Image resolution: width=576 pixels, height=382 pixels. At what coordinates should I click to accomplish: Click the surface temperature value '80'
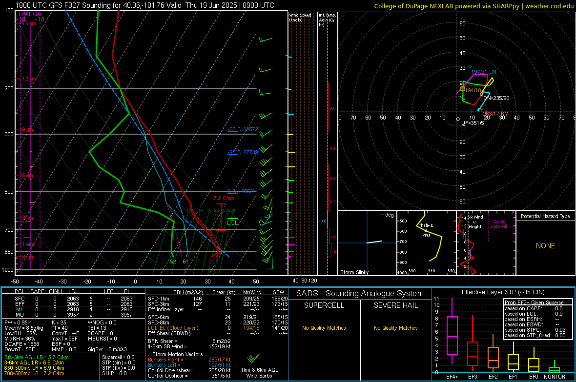tap(211, 261)
